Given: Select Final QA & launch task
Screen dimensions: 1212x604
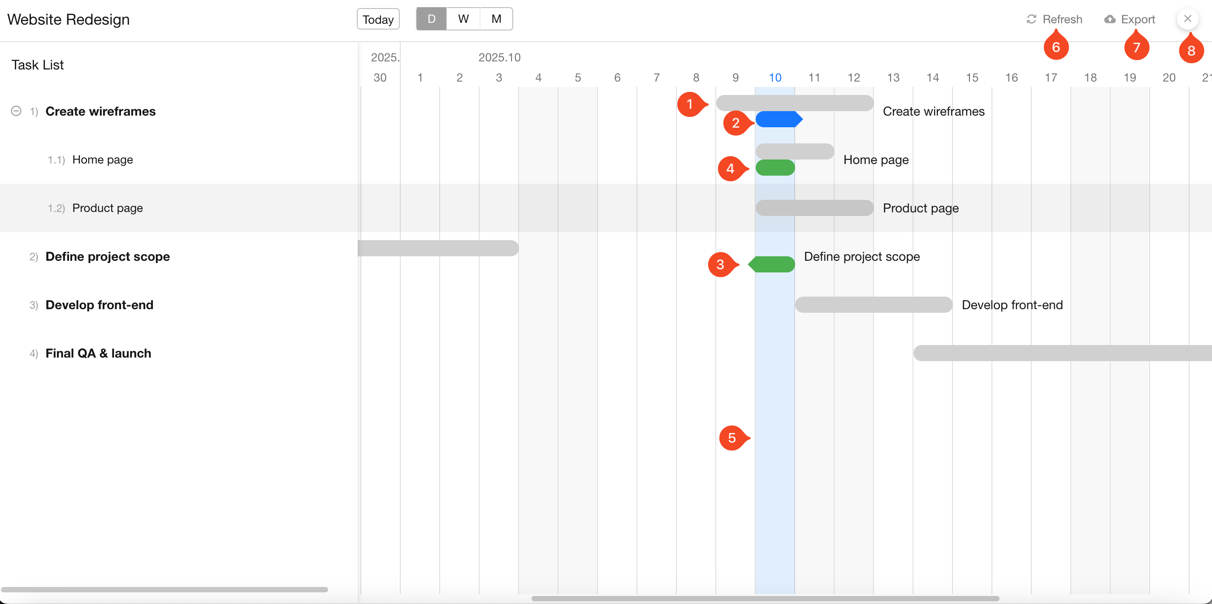Looking at the screenshot, I should coord(98,353).
